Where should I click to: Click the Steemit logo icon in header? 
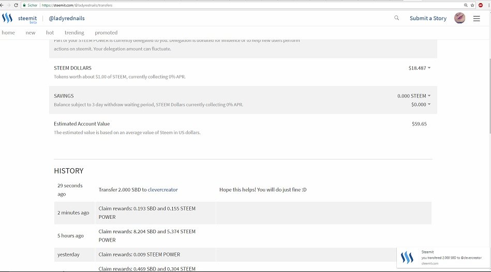[7, 18]
